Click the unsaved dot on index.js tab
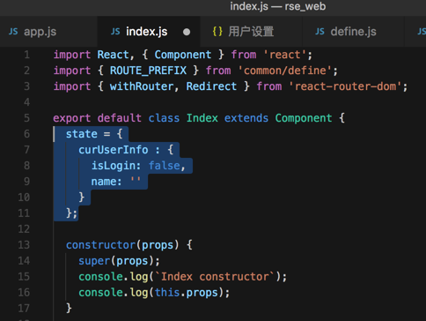The height and width of the screenshot is (321, 426). point(187,32)
